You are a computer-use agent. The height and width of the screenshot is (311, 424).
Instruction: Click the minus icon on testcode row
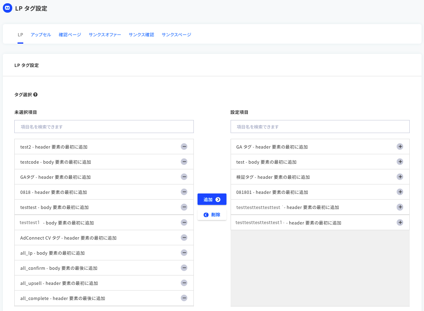pyautogui.click(x=184, y=162)
